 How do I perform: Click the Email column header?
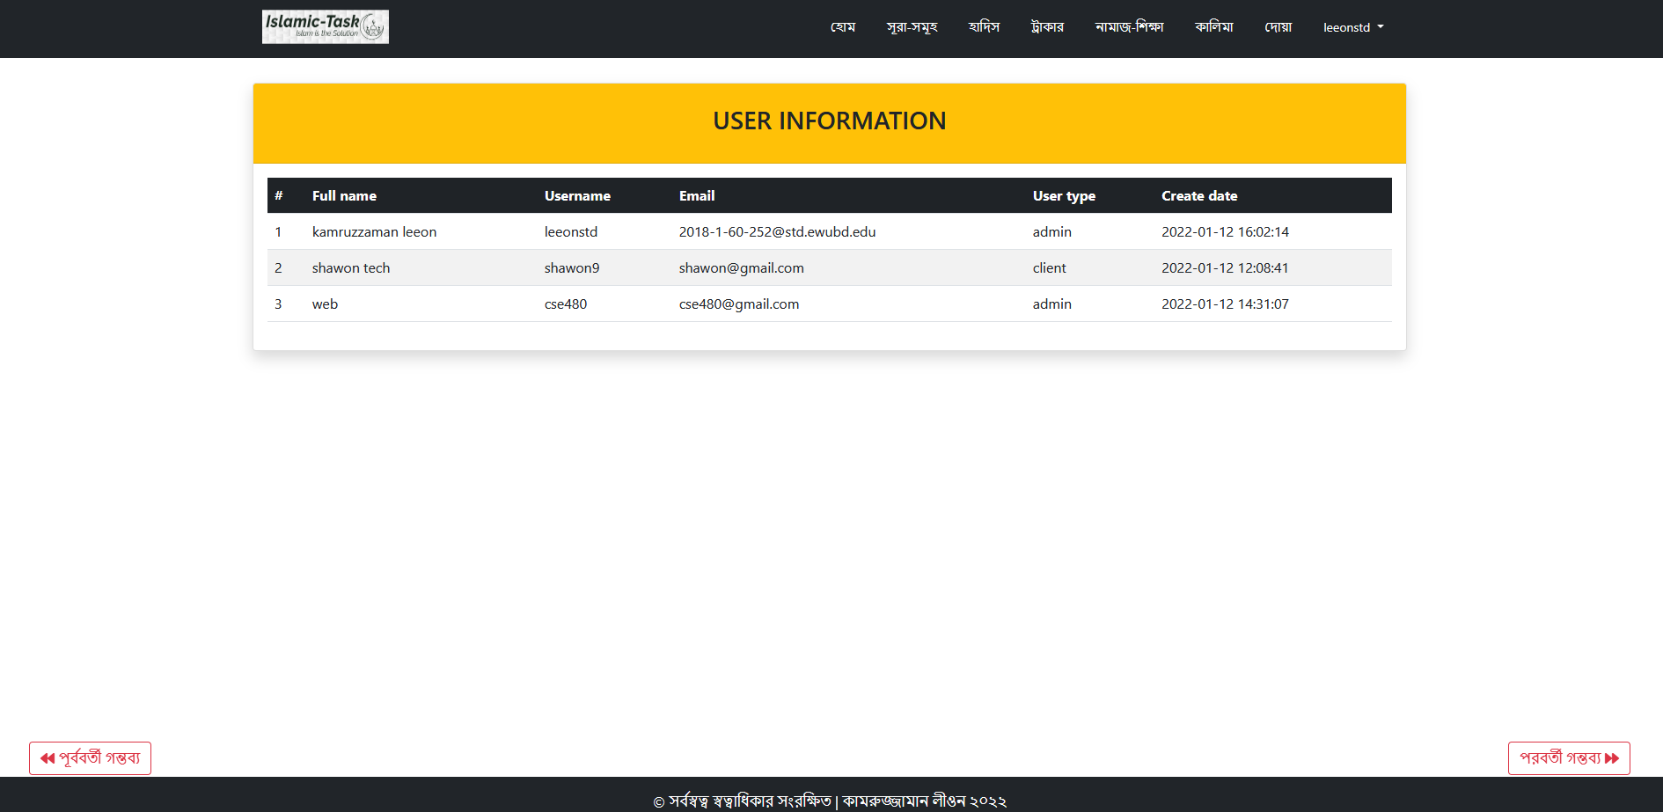(x=697, y=196)
